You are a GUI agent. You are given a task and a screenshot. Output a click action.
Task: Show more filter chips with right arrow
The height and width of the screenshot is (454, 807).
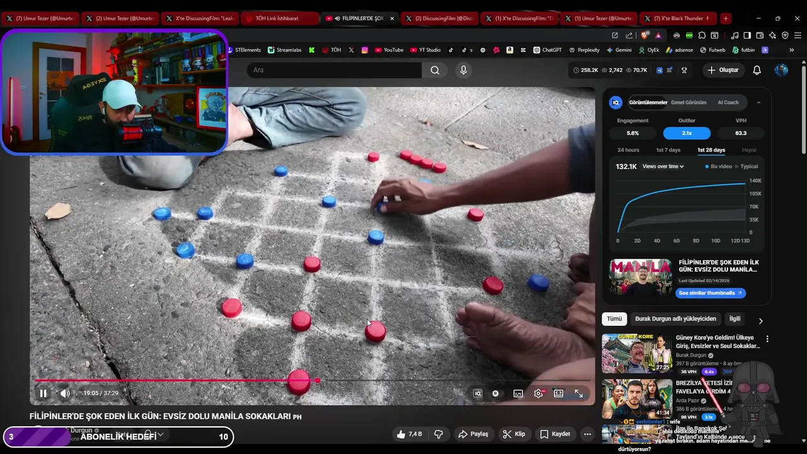pyautogui.click(x=760, y=320)
